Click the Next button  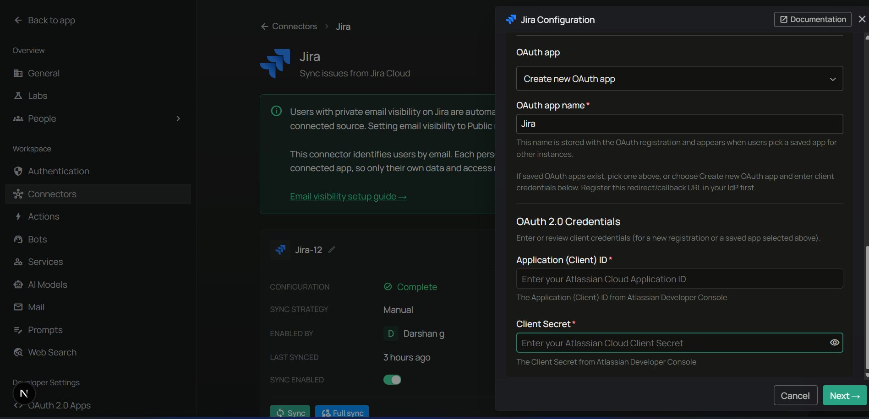coord(845,396)
